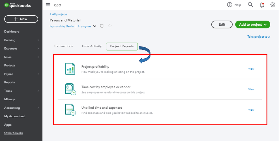Click the search magnifier icon
The image size is (279, 141).
[x=251, y=5]
